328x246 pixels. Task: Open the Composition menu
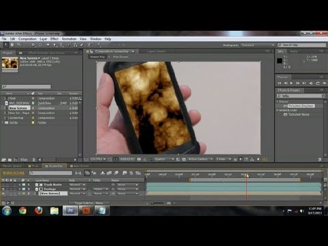tap(27, 39)
